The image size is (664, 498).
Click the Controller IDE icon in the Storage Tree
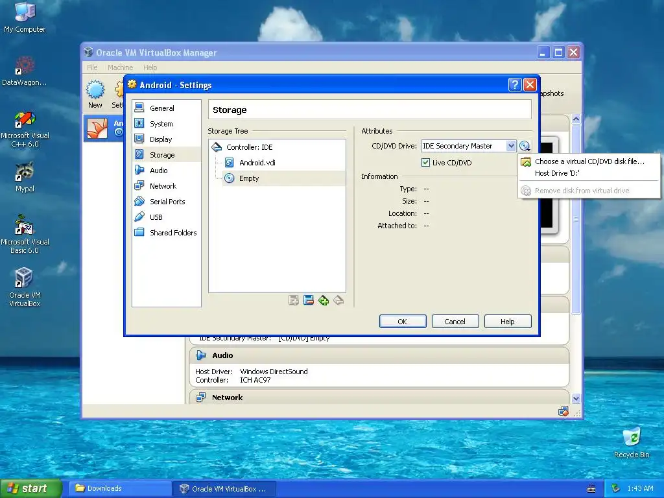pyautogui.click(x=217, y=147)
